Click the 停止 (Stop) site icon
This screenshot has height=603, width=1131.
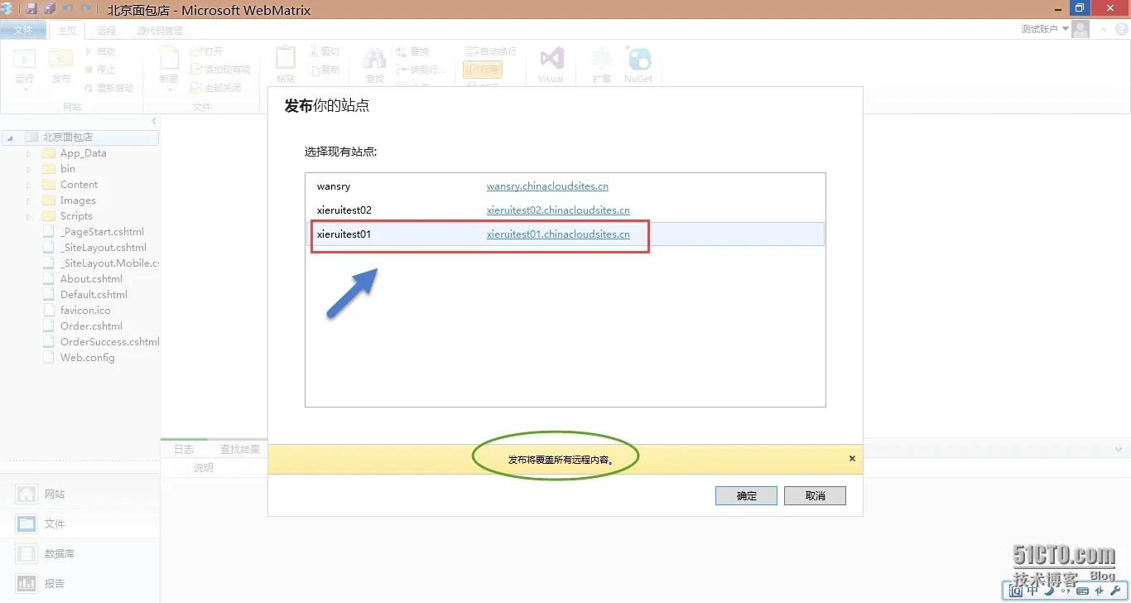89,70
